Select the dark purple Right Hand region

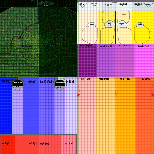point(87,60)
